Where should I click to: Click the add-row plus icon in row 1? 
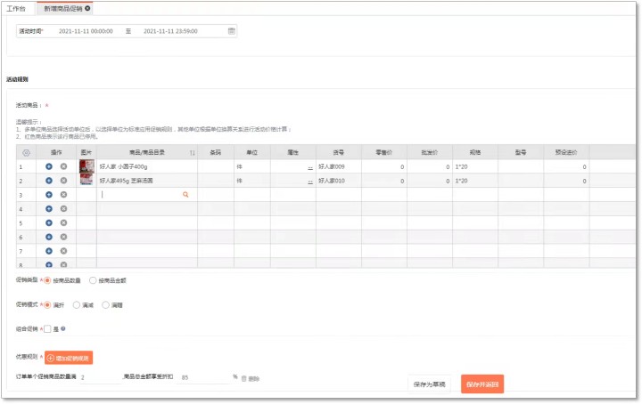[x=49, y=166]
